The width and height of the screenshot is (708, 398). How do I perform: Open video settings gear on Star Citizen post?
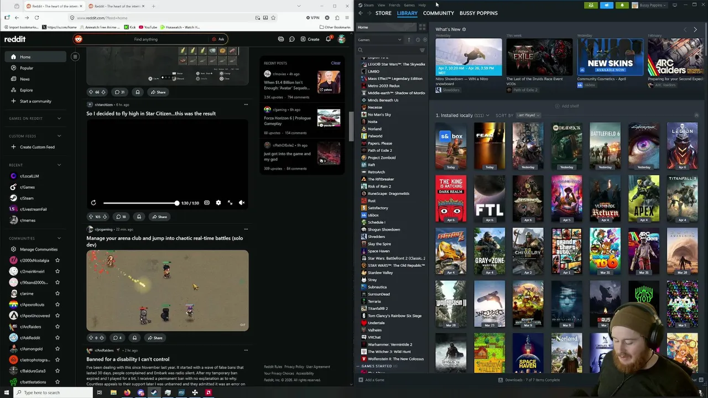point(218,203)
